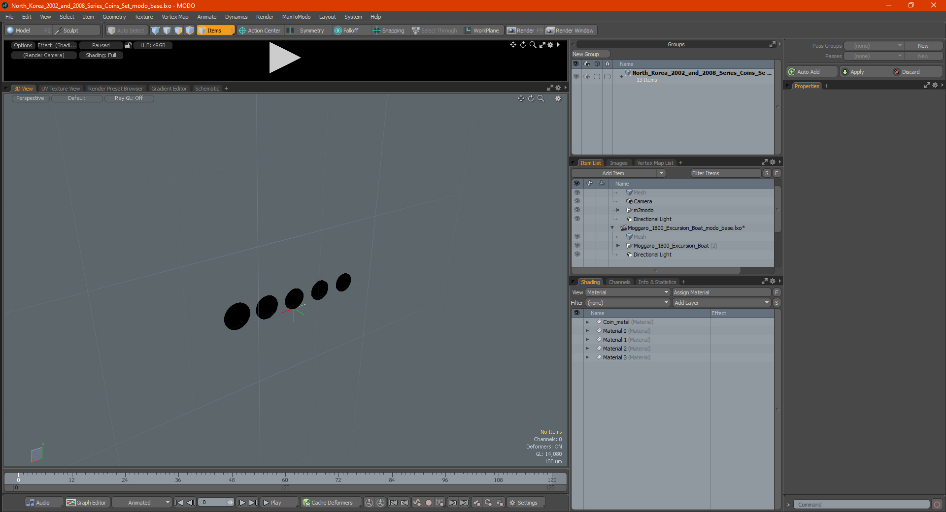Switch to Model mode
The width and height of the screenshot is (946, 512).
coord(23,31)
